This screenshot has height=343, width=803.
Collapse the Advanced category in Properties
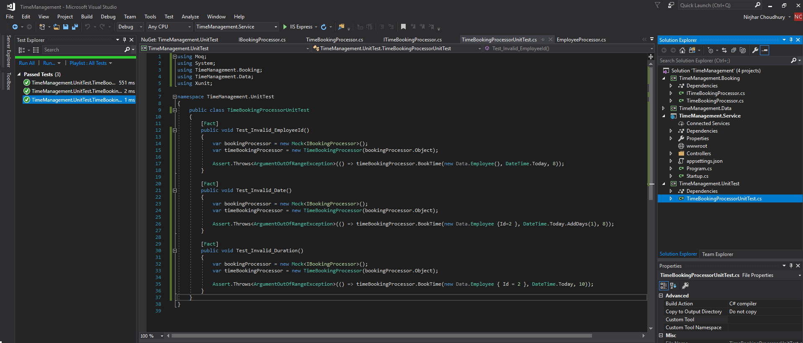pyautogui.click(x=661, y=296)
